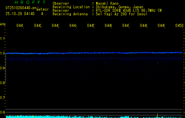Viewport: 185px width, 118px height.
Task: Select the Observer field label
Action: tap(61, 4)
